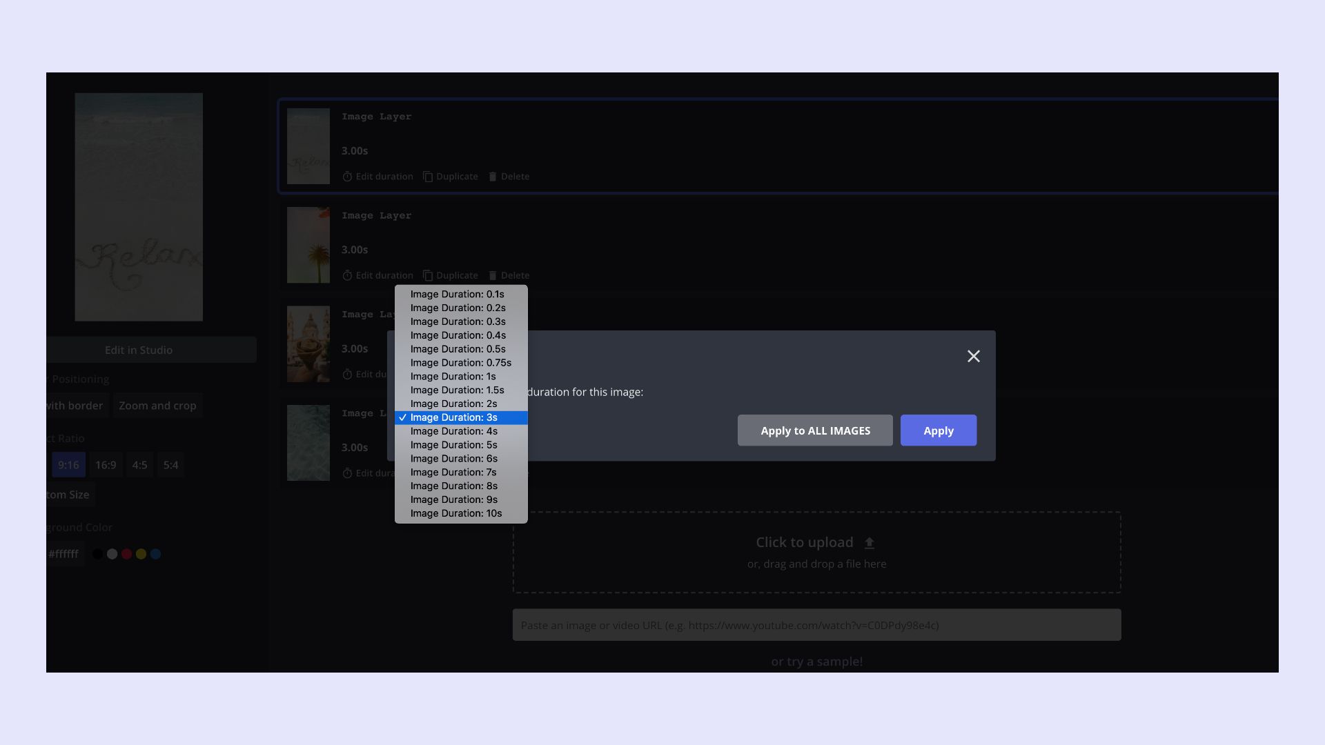Choose Image Duration: 1s in menu
This screenshot has height=745, width=1325.
[453, 377]
